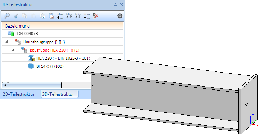The height and width of the screenshot is (134, 258).
Task: Collapse the Baugruppe HEA 220 node
Action: click(x=13, y=49)
